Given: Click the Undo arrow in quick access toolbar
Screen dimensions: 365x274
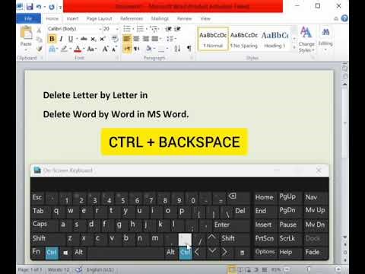Looking at the screenshot, I should 39,7.
